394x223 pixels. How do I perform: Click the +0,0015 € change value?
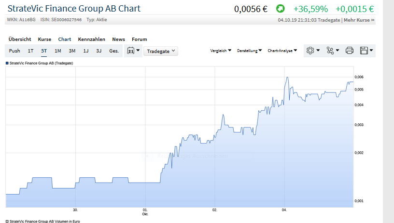355,9
